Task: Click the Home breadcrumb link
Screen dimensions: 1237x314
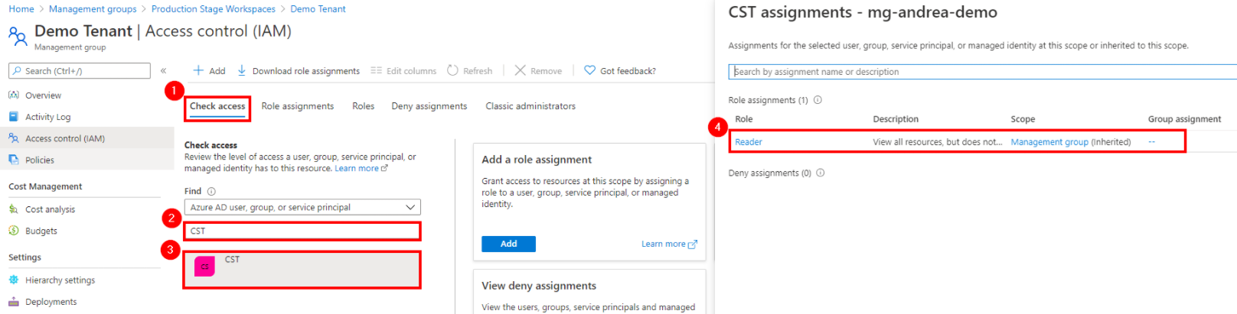Action: coord(21,9)
